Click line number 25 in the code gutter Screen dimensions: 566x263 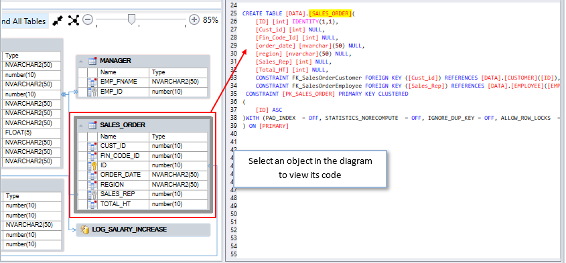233,13
